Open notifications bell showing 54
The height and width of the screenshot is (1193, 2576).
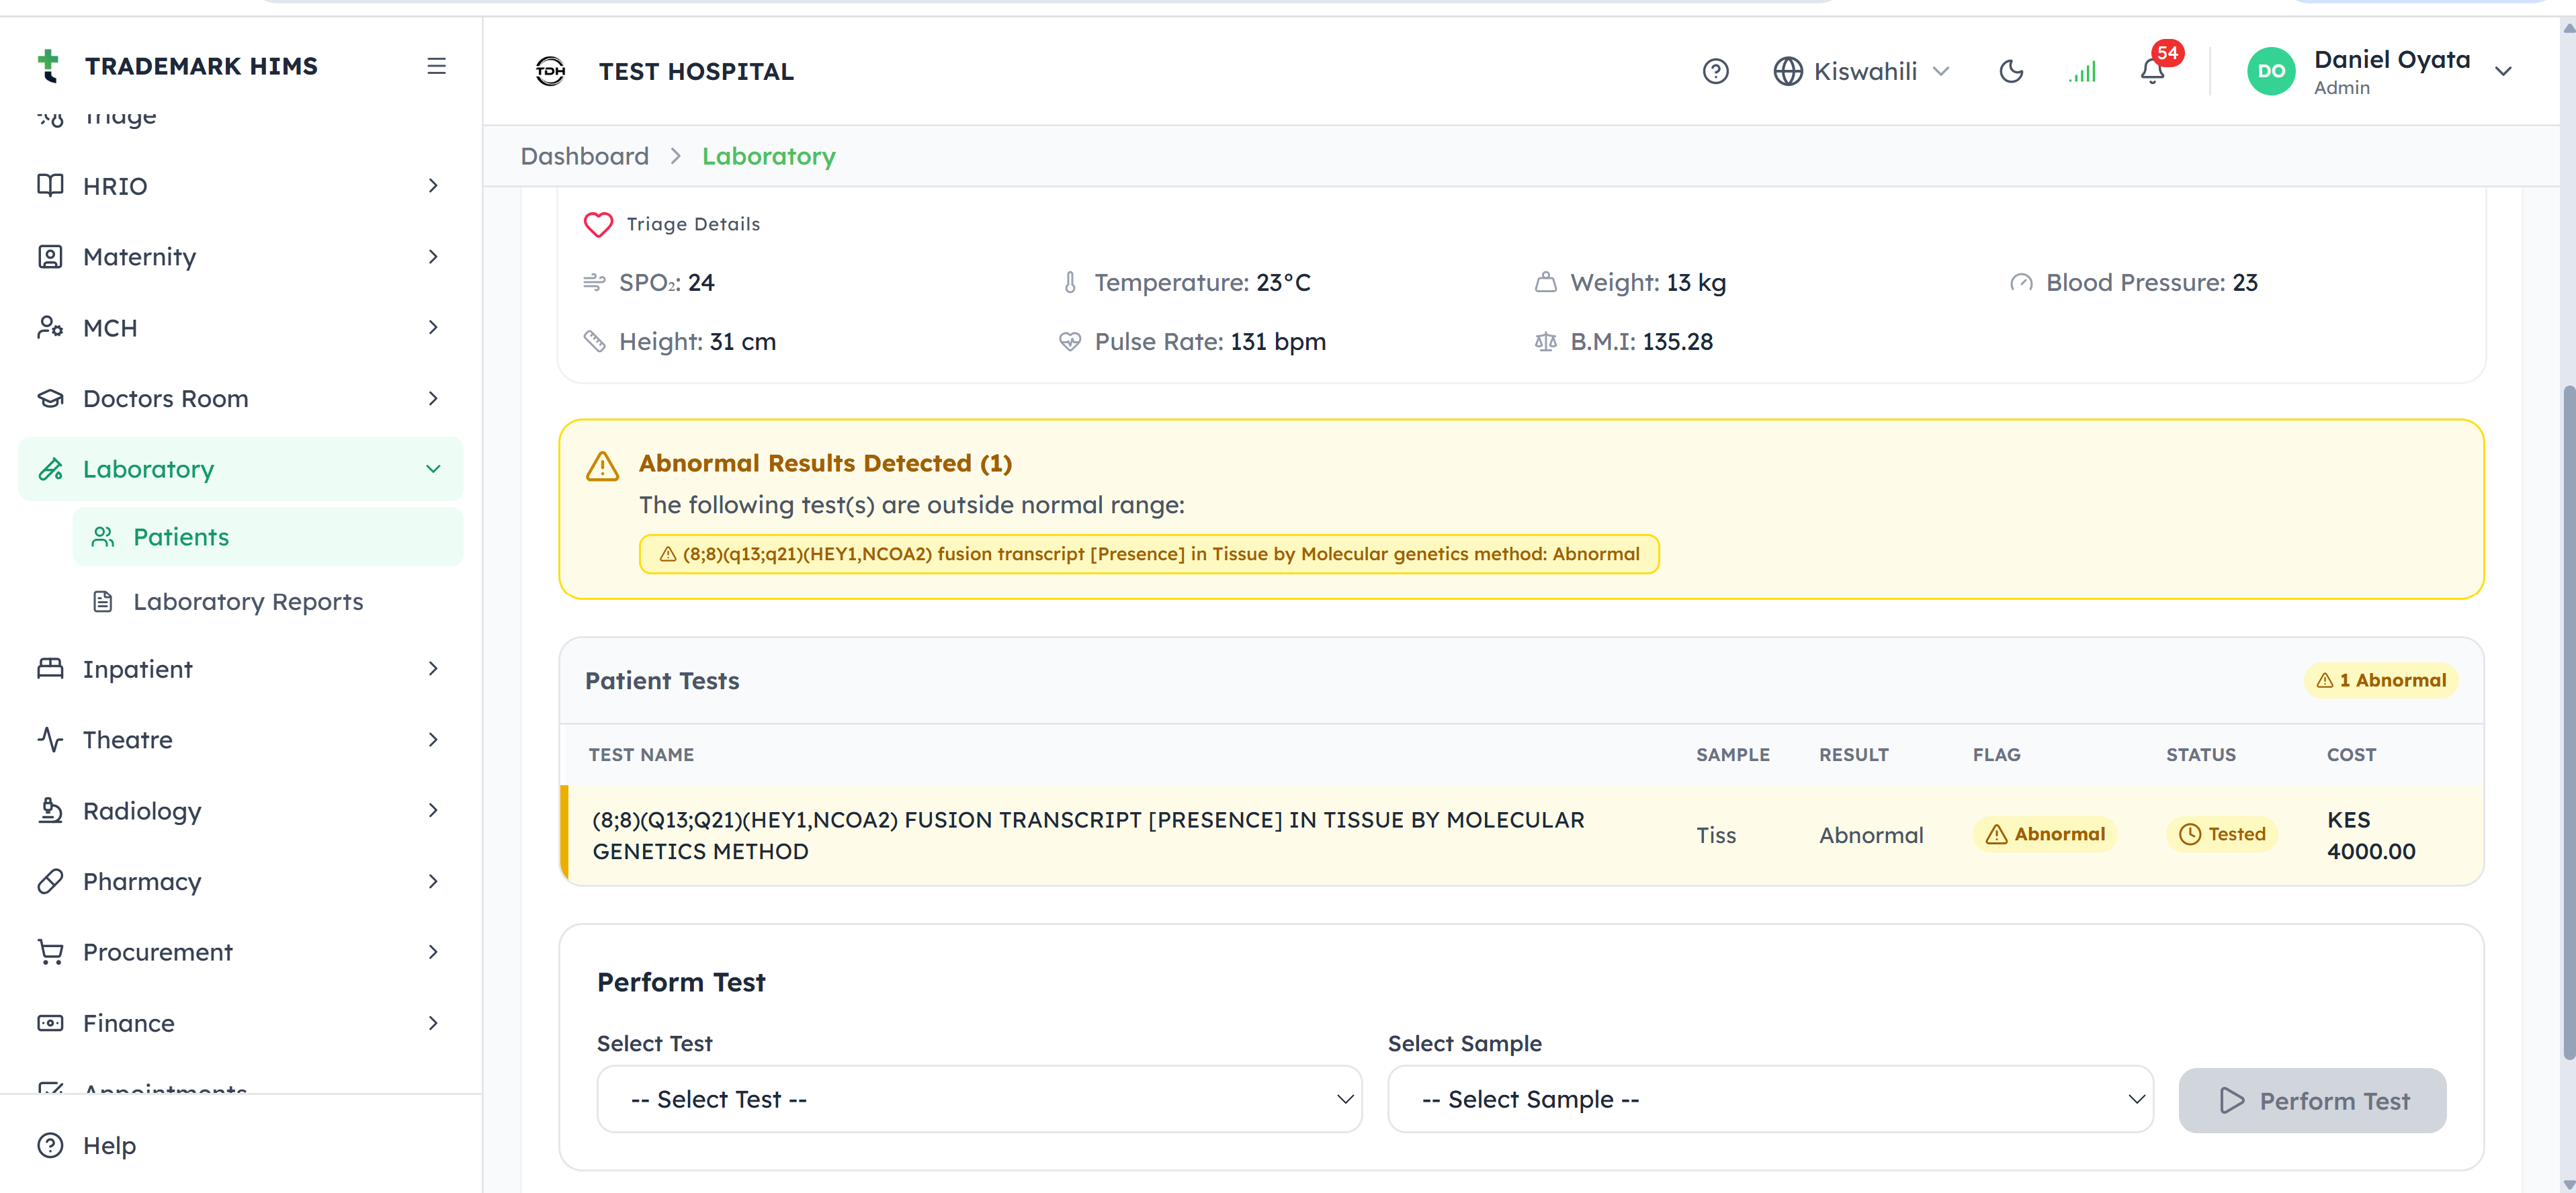pyautogui.click(x=2152, y=72)
